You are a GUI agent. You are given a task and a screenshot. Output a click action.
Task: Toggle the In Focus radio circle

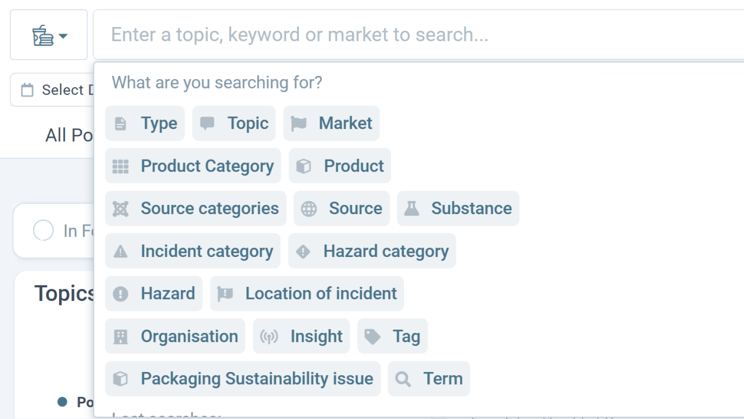tap(43, 230)
